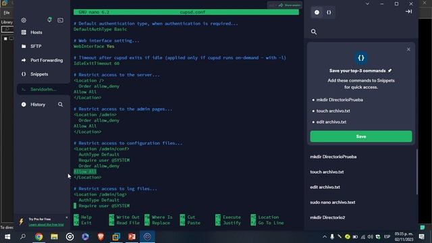The image size is (432, 243).
Task: Click '<Location /admin/conf>' line in editor
Action: [x=101, y=148]
